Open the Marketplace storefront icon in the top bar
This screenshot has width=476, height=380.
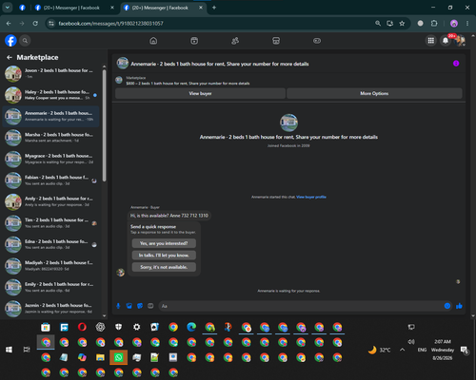[x=276, y=41]
